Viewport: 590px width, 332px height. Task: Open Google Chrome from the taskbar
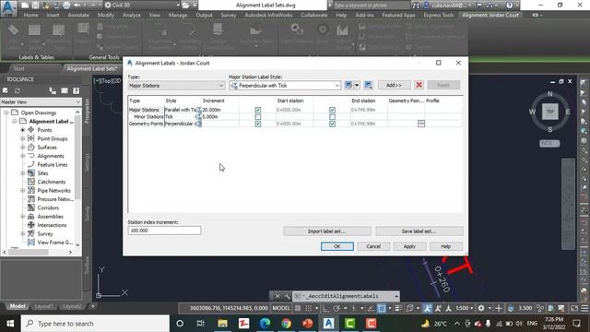[287, 324]
